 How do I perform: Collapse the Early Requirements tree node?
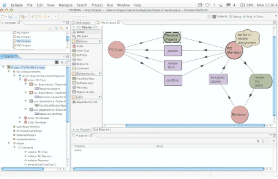9,72
